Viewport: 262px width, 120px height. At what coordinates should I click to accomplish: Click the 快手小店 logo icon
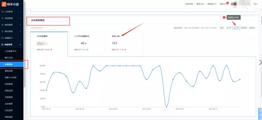coord(4,4)
